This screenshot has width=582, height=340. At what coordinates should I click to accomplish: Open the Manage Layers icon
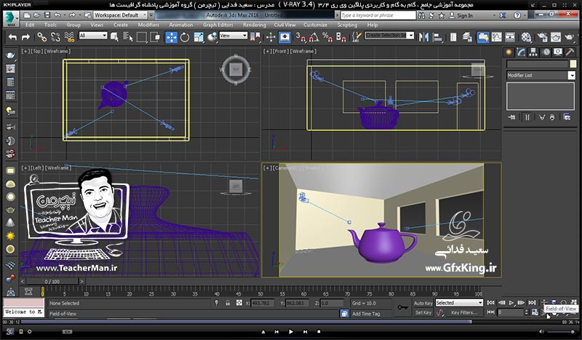[x=467, y=37]
